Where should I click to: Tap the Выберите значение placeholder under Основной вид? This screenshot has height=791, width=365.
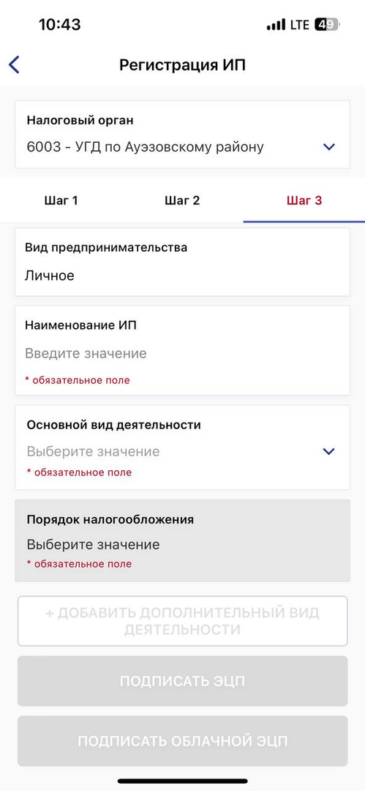point(94,451)
